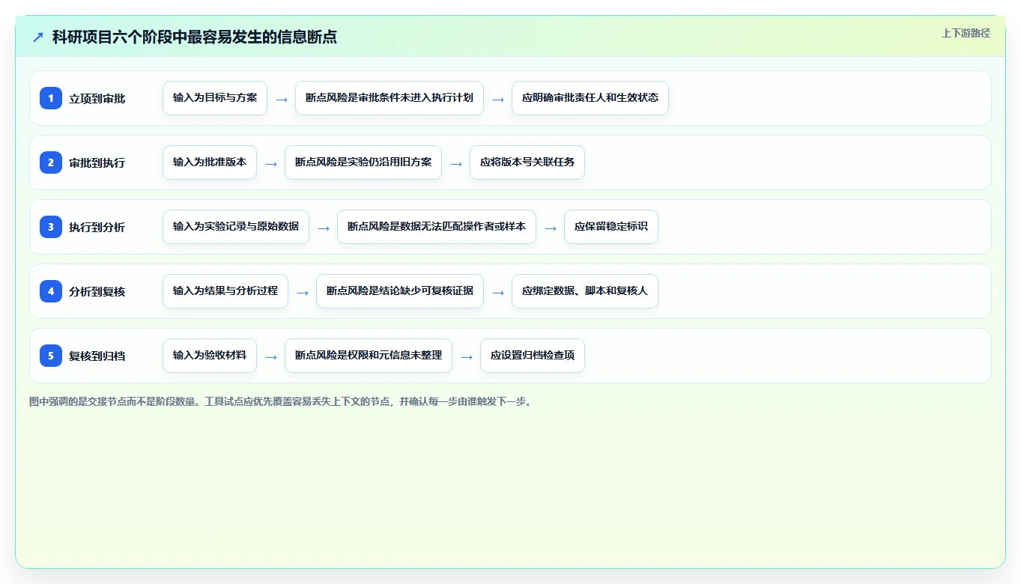This screenshot has width=1021, height=584.
Task: Click 应明确审批责任人和生效状态 box
Action: coord(590,98)
